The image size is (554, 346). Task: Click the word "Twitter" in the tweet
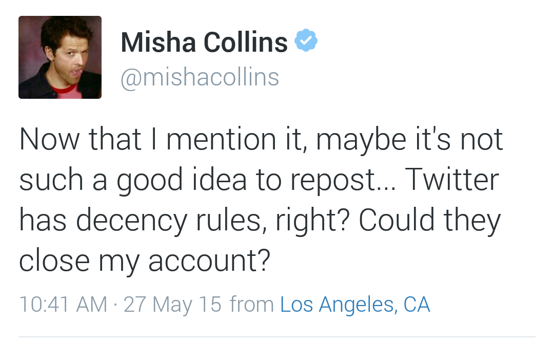coord(451,180)
